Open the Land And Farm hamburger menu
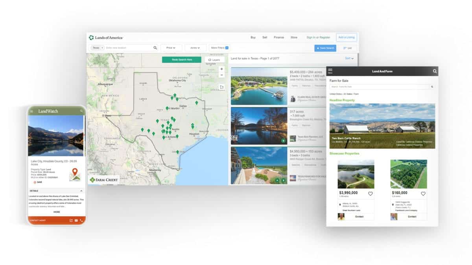 point(330,71)
